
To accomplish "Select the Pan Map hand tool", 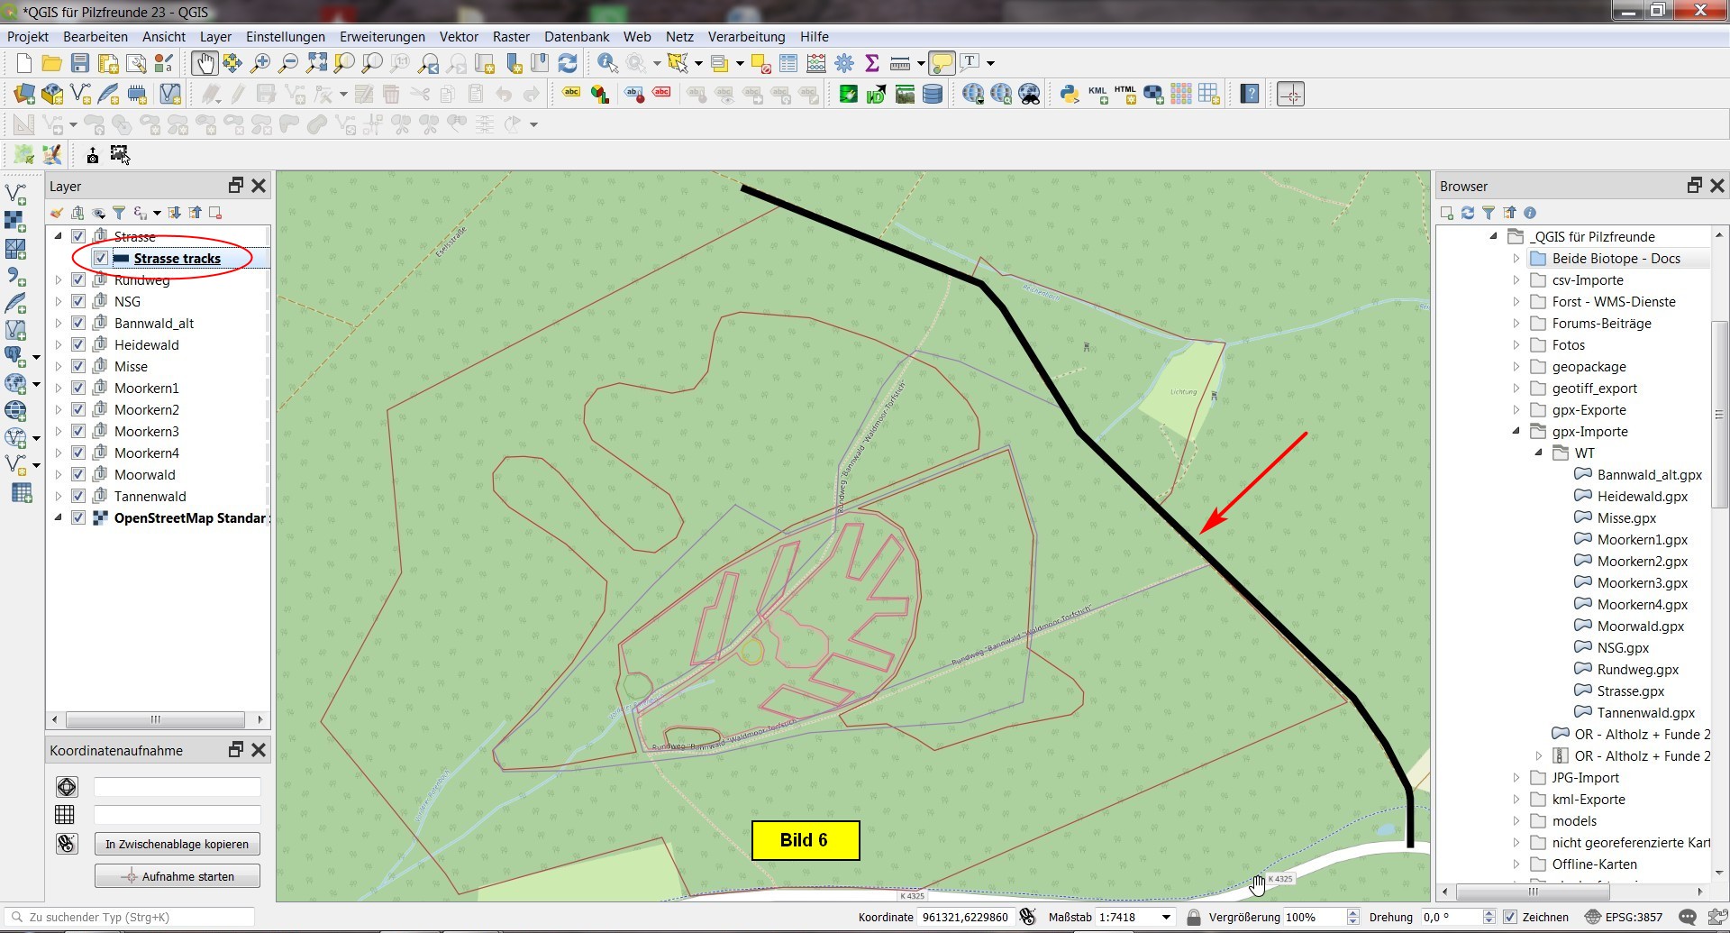I will [x=205, y=63].
